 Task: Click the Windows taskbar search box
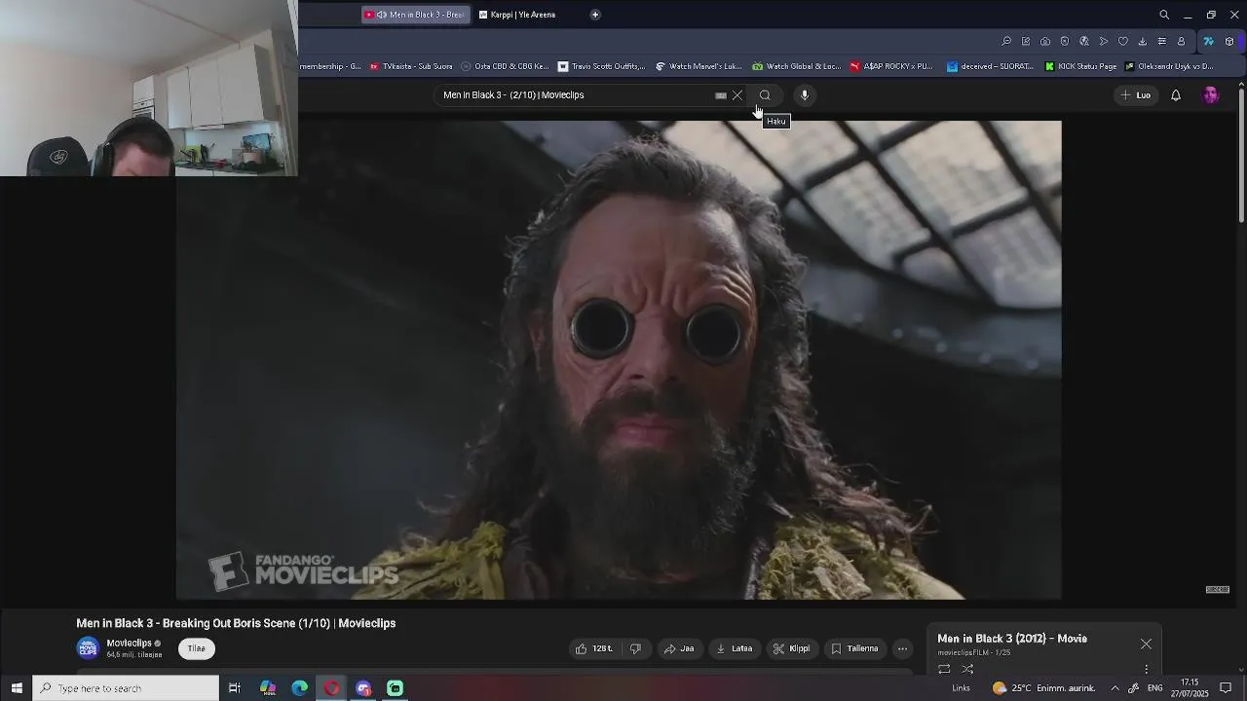coord(126,688)
